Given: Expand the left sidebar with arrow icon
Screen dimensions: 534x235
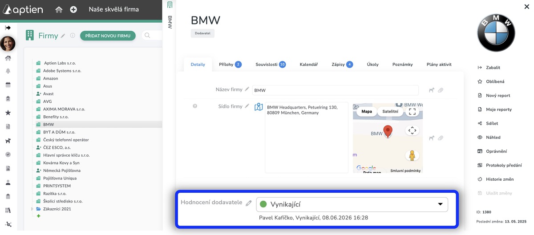Looking at the screenshot, I should (8, 28).
